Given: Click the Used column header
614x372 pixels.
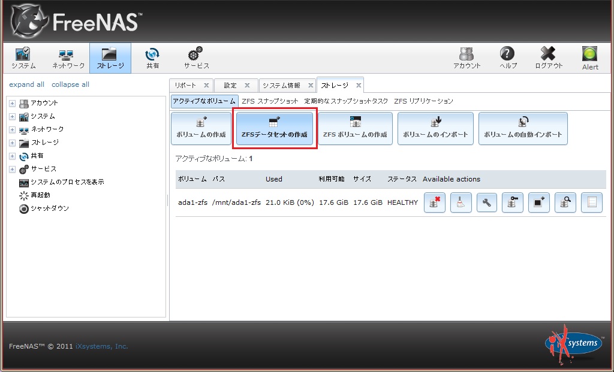Looking at the screenshot, I should (x=273, y=179).
